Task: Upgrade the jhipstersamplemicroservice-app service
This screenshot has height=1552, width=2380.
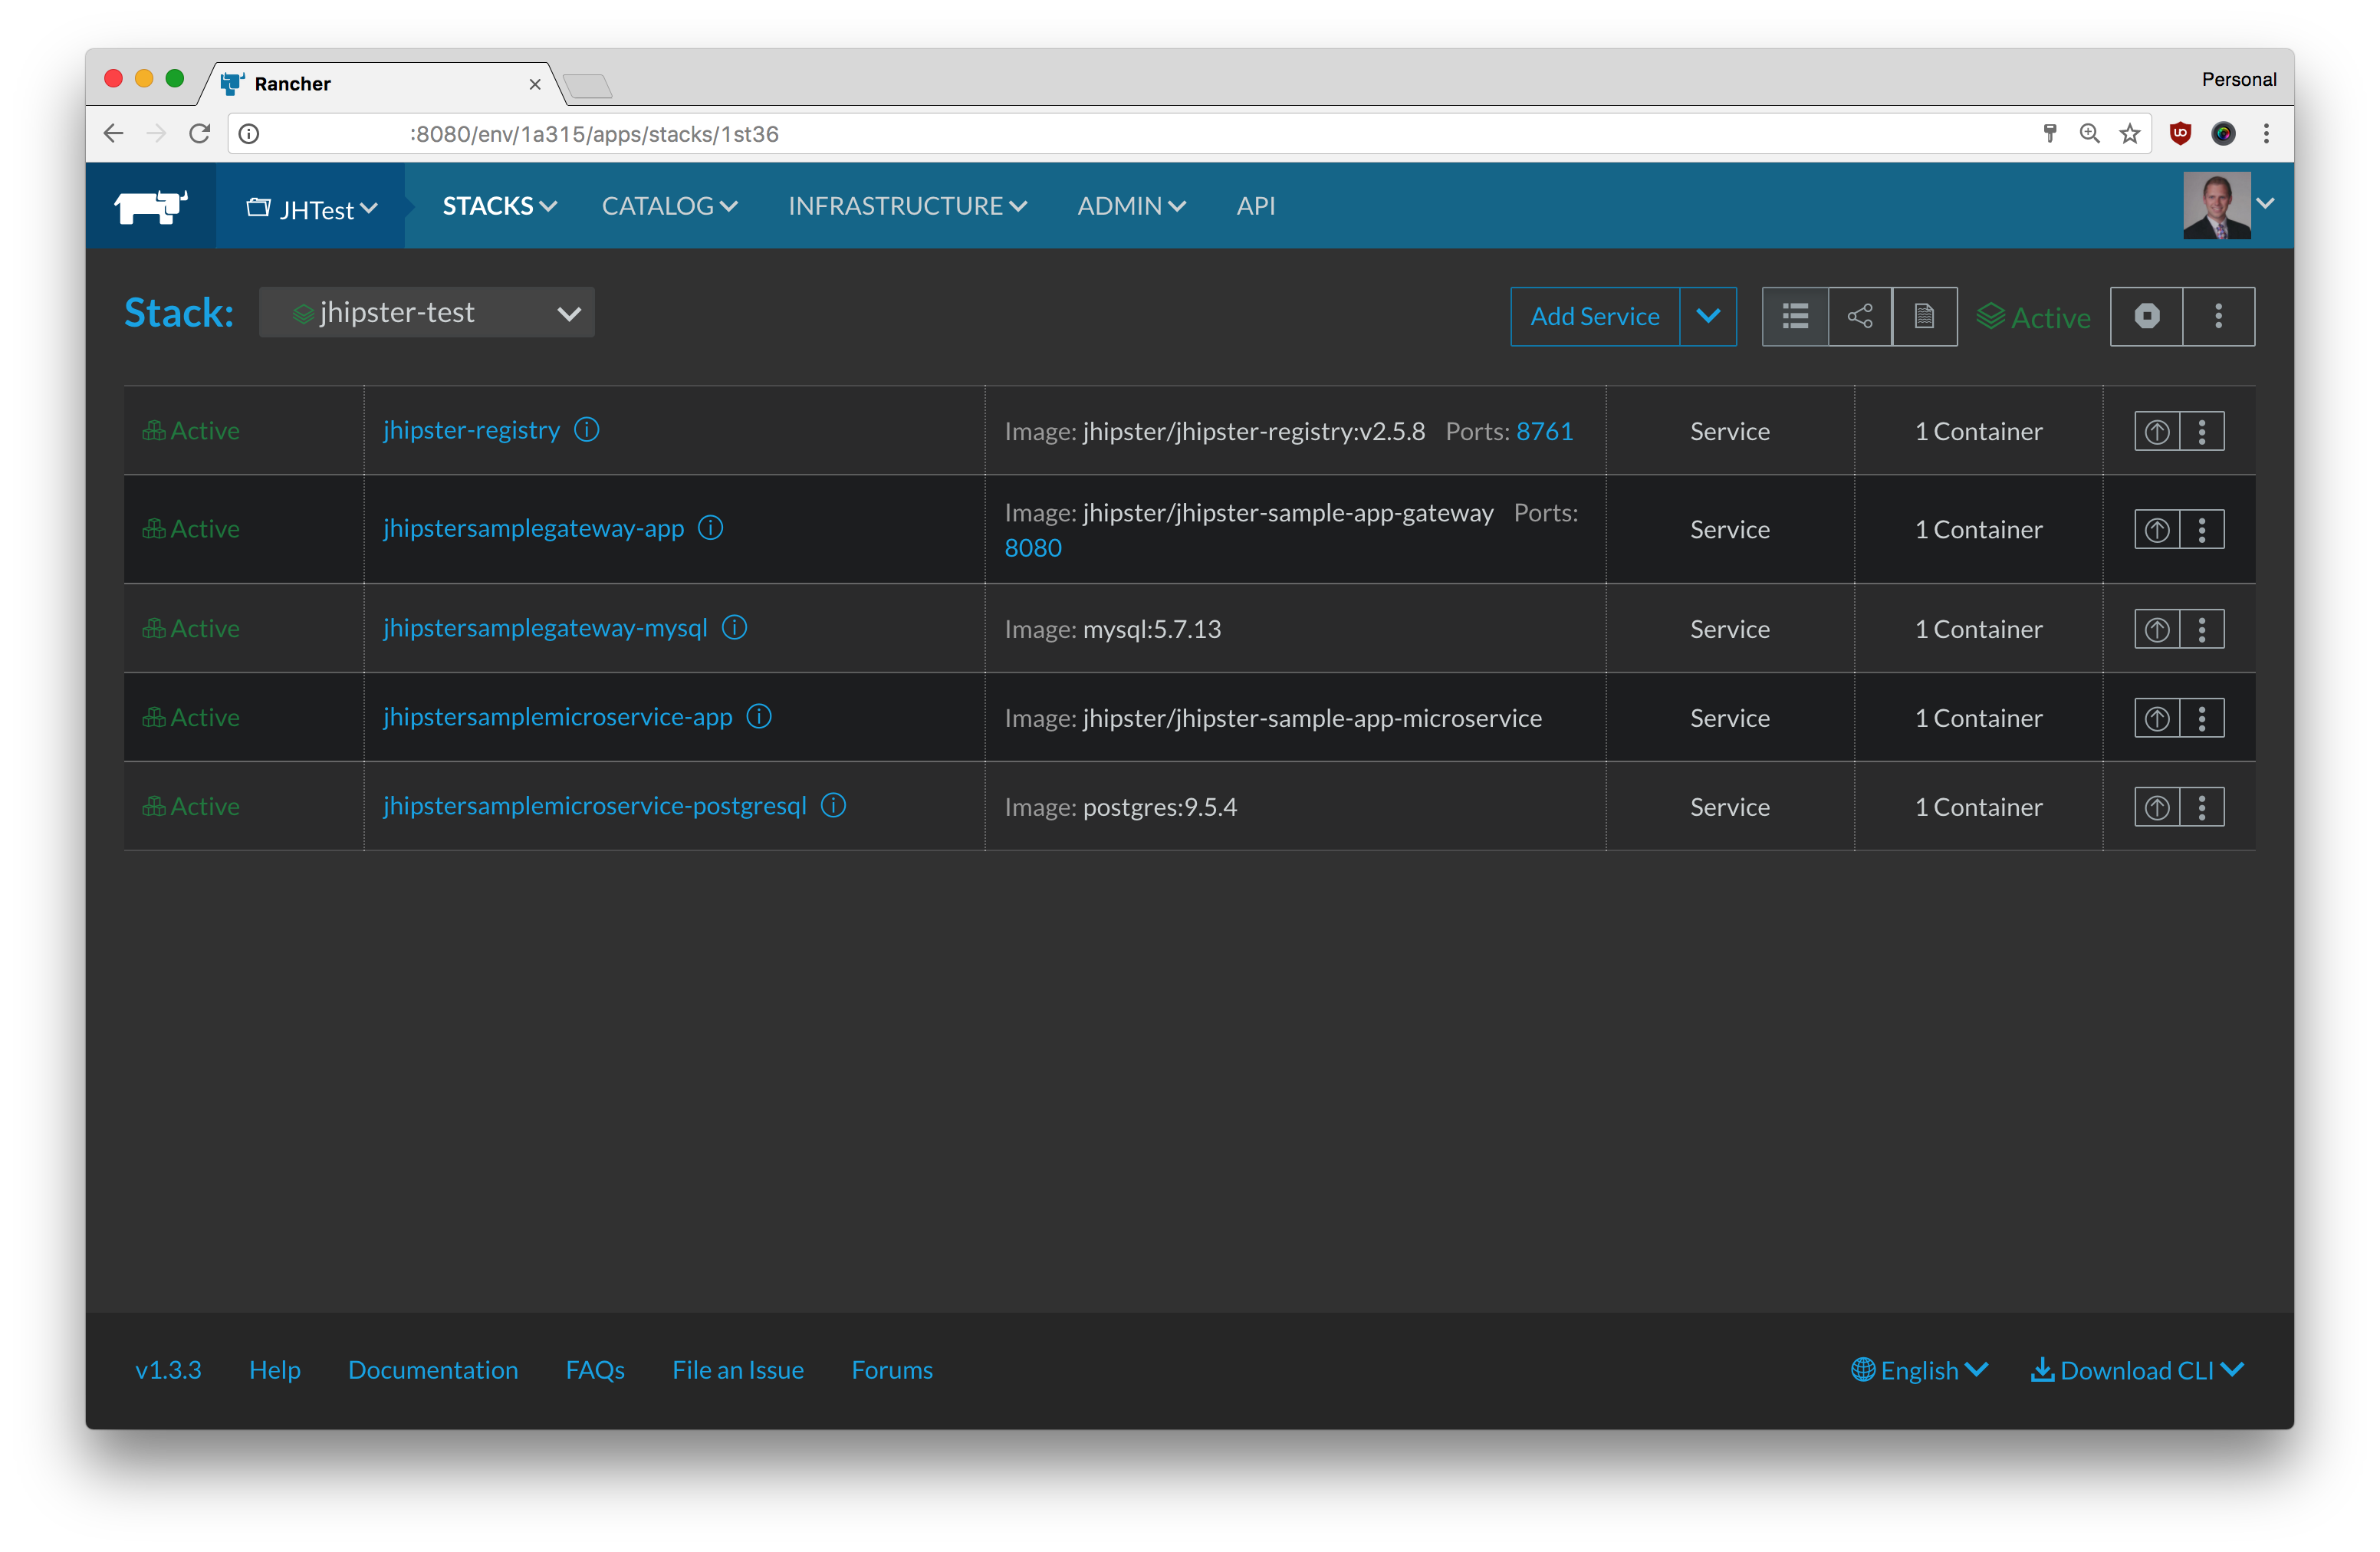Action: click(x=2157, y=719)
